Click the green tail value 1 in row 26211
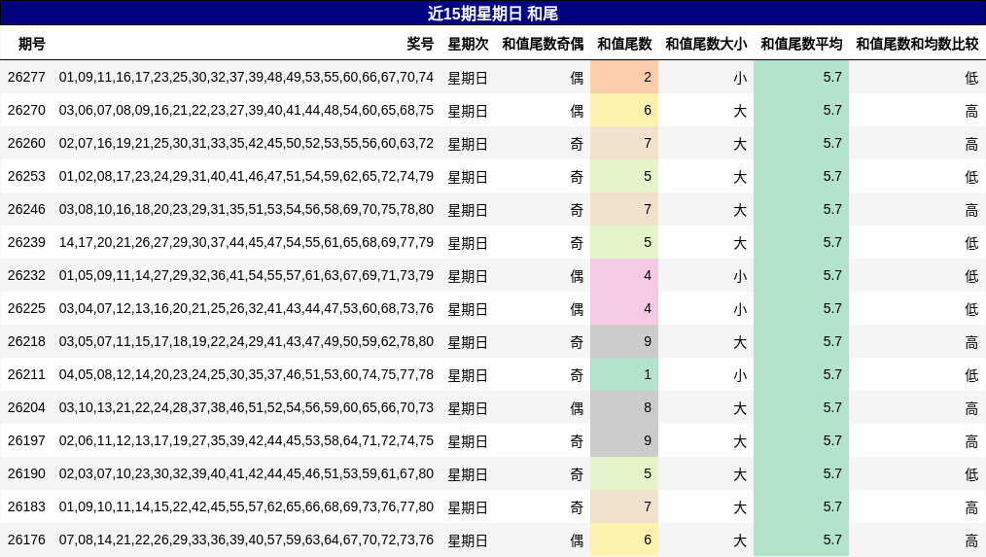 click(624, 374)
